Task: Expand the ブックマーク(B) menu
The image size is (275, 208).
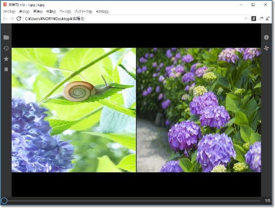Action: 83,12
